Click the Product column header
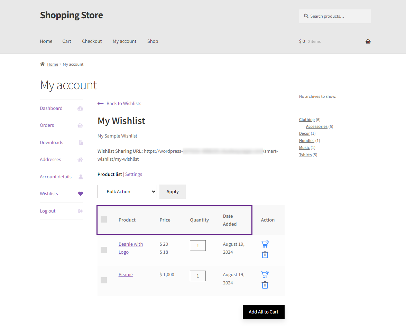This screenshot has width=406, height=329. pos(127,220)
